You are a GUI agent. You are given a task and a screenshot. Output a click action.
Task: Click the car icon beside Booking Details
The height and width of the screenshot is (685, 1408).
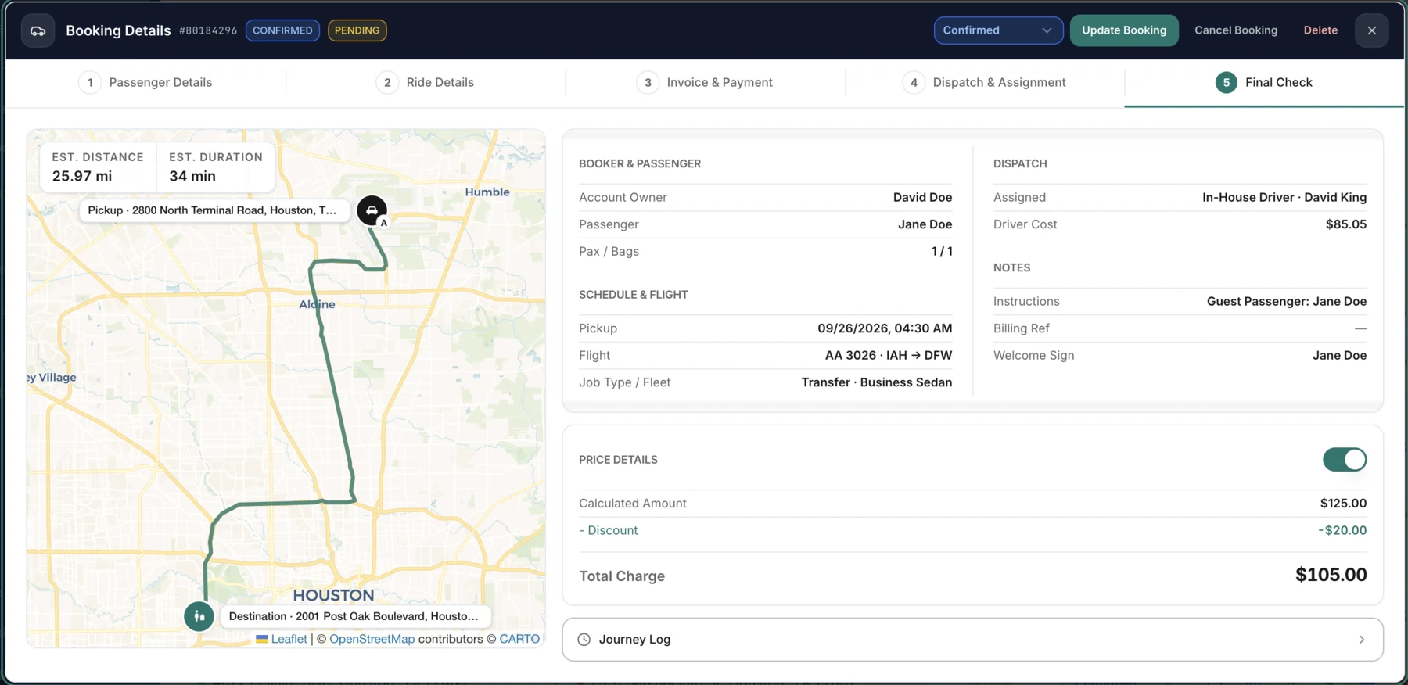[38, 30]
